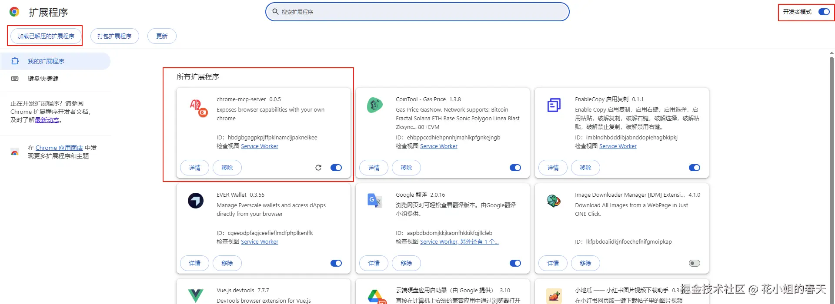Open 键盘快捷键 in the sidebar
Screen dimensions: 835x304
coord(55,79)
